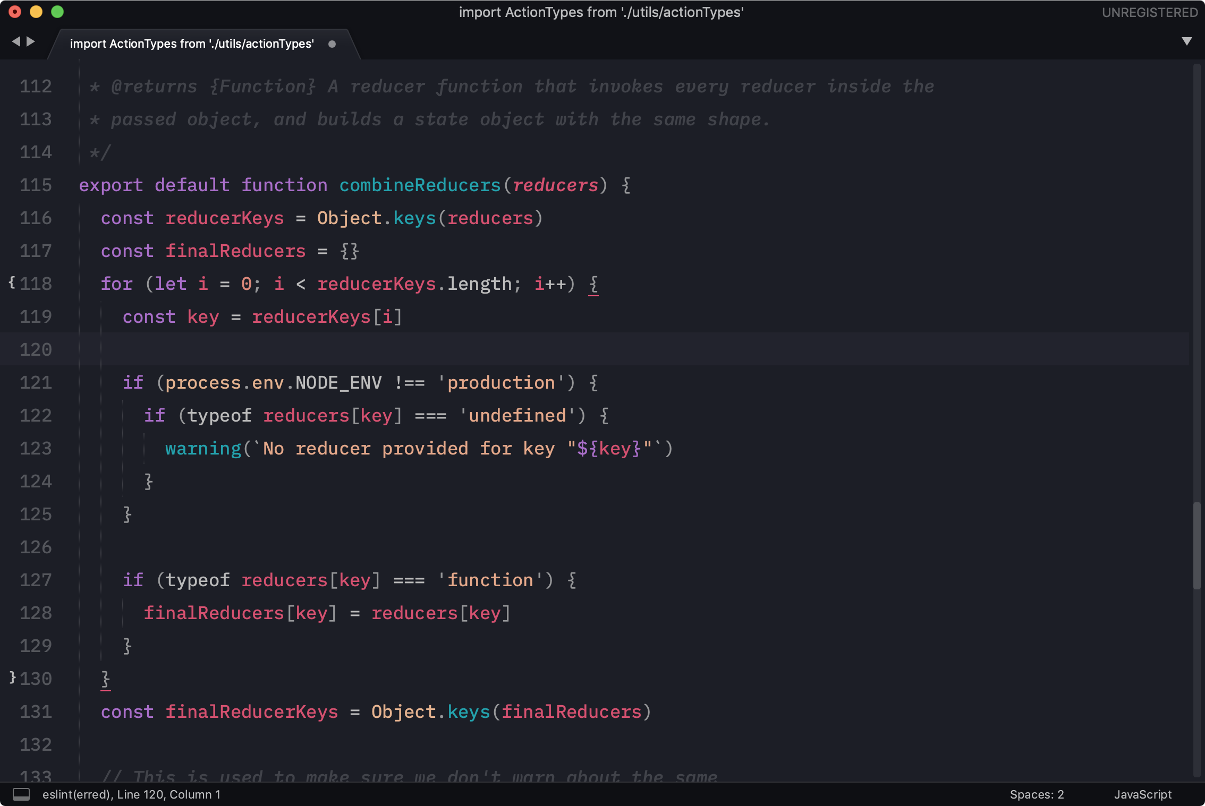Click the yellow minimize window button
Viewport: 1205px width, 806px height.
(36, 12)
